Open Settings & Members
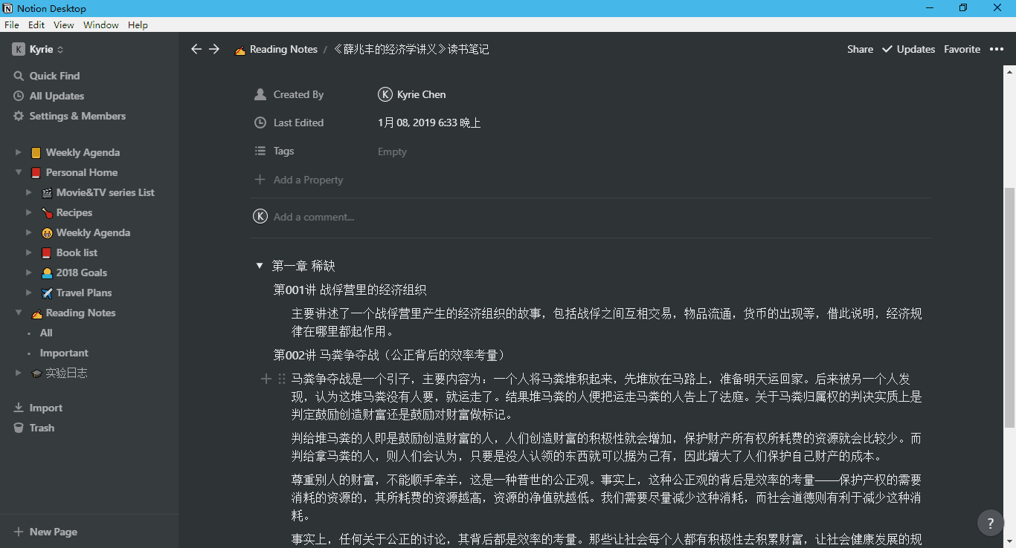Screen dimensions: 1016x548 77,116
